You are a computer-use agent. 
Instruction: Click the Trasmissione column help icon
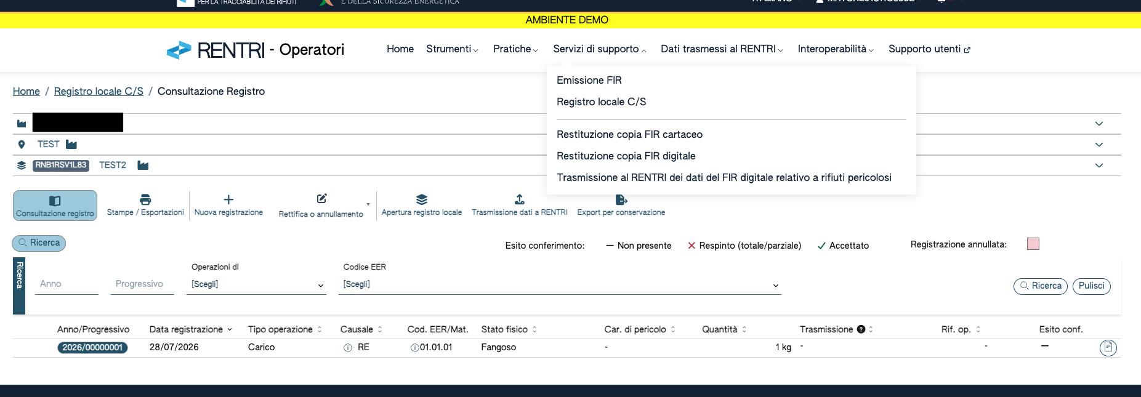[861, 329]
